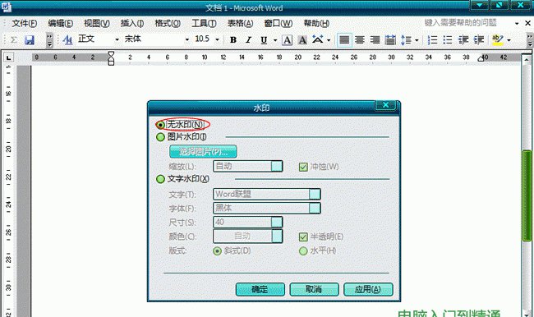Apply character border
The width and height of the screenshot is (534, 317).
(x=287, y=40)
